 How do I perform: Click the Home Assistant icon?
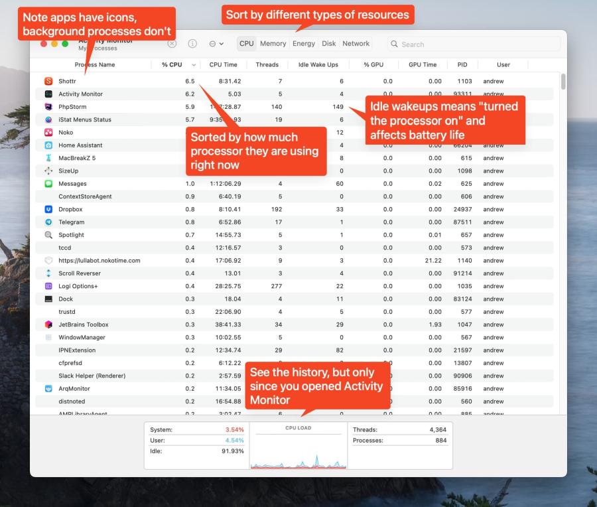pyautogui.click(x=48, y=145)
